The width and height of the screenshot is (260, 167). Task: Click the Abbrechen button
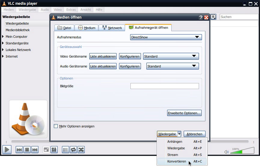click(x=194, y=134)
